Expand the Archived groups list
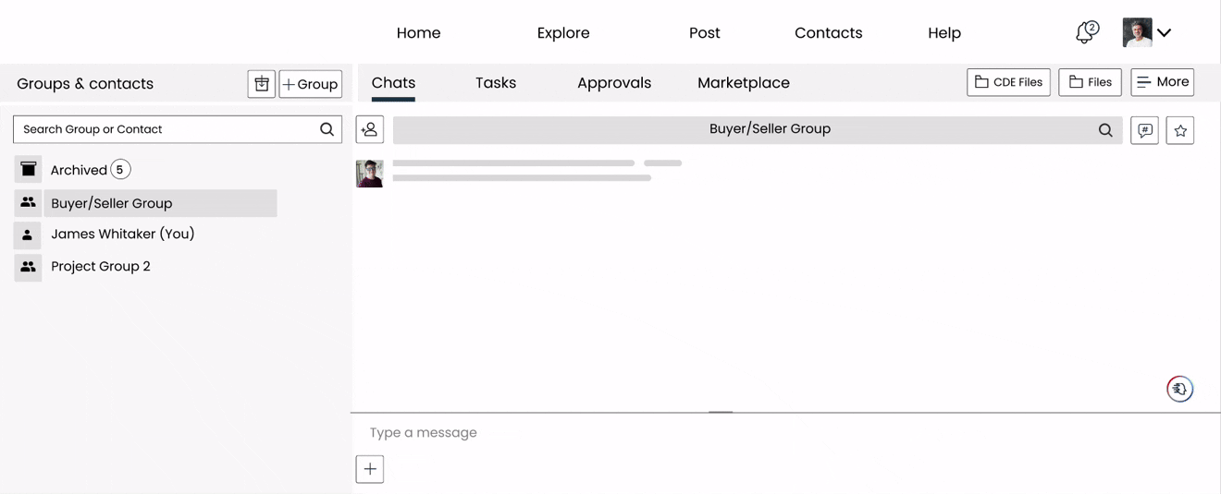The height and width of the screenshot is (494, 1221). point(79,170)
